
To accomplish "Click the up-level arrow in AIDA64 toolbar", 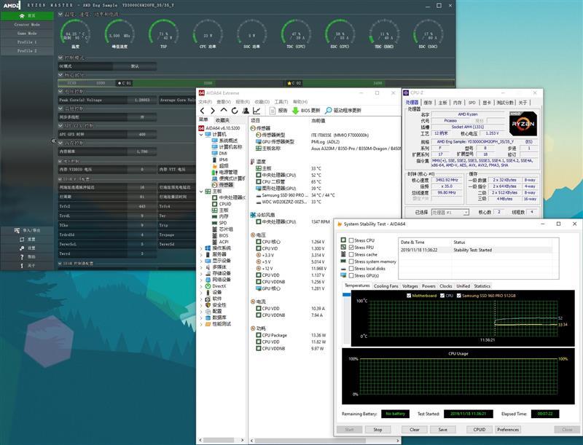I will [x=224, y=110].
